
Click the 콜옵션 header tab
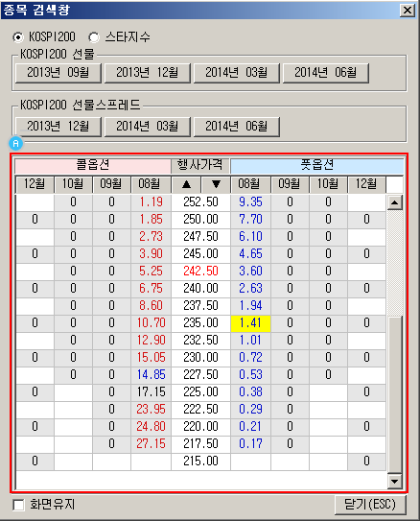(x=93, y=165)
